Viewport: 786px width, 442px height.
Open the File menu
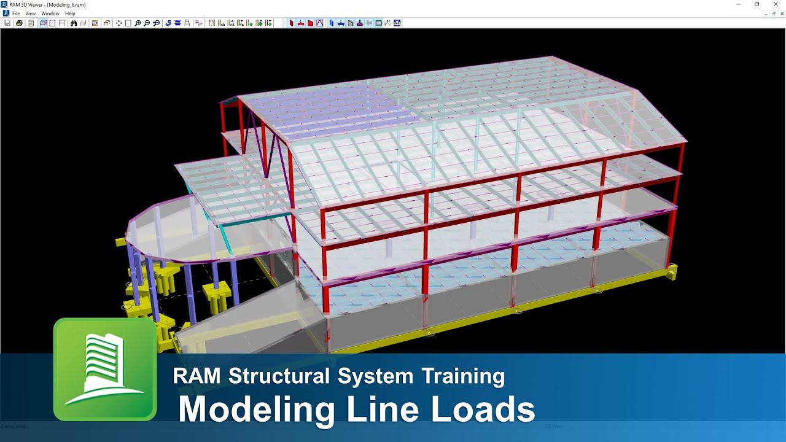point(16,14)
